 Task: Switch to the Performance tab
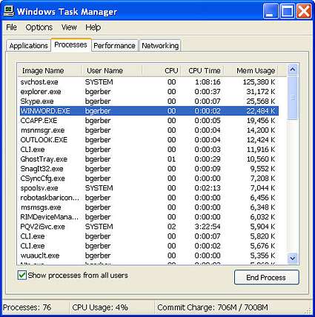tap(114, 46)
